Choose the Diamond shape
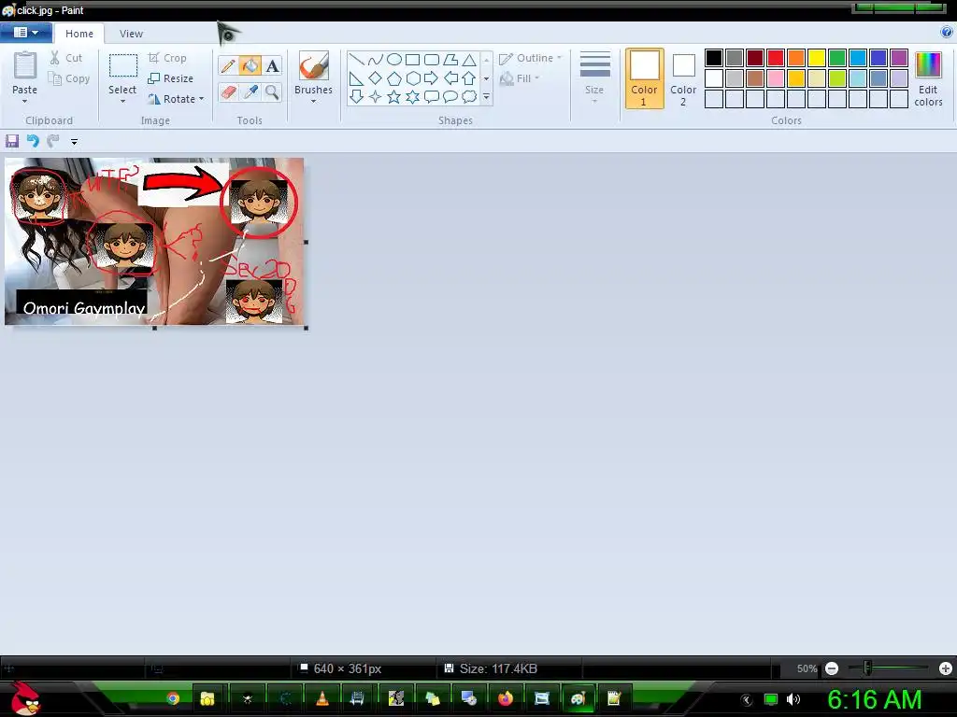 [x=376, y=78]
